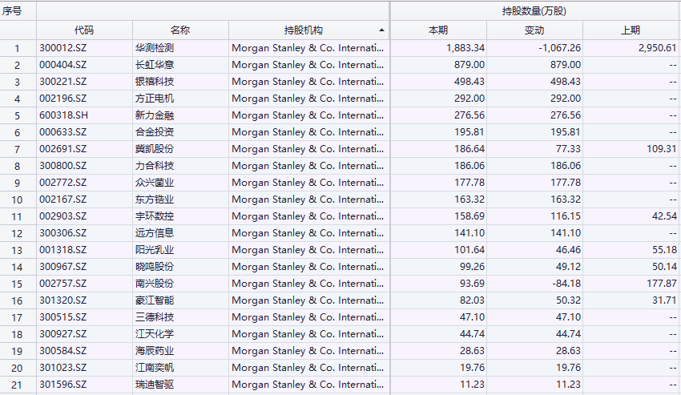Click the 50.14 previous period value

click(x=664, y=267)
